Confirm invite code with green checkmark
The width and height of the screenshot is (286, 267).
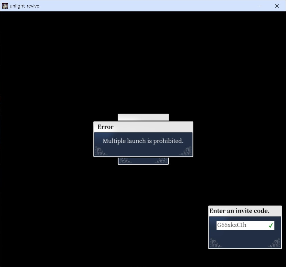271,226
